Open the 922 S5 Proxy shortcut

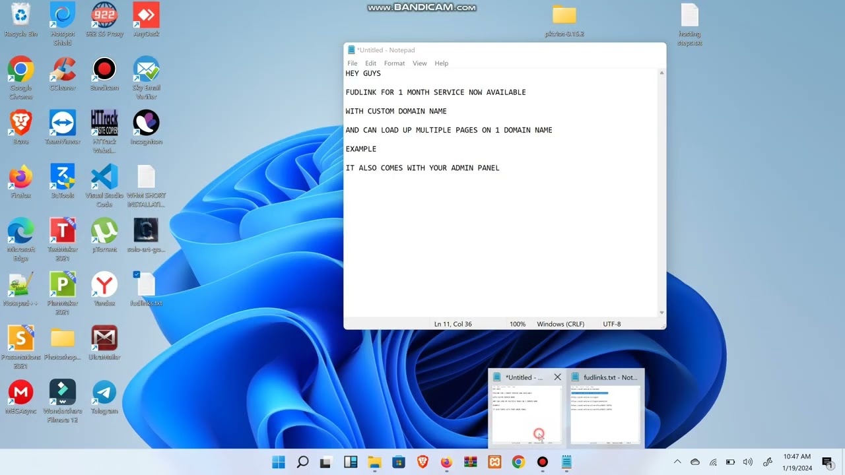pos(104,20)
